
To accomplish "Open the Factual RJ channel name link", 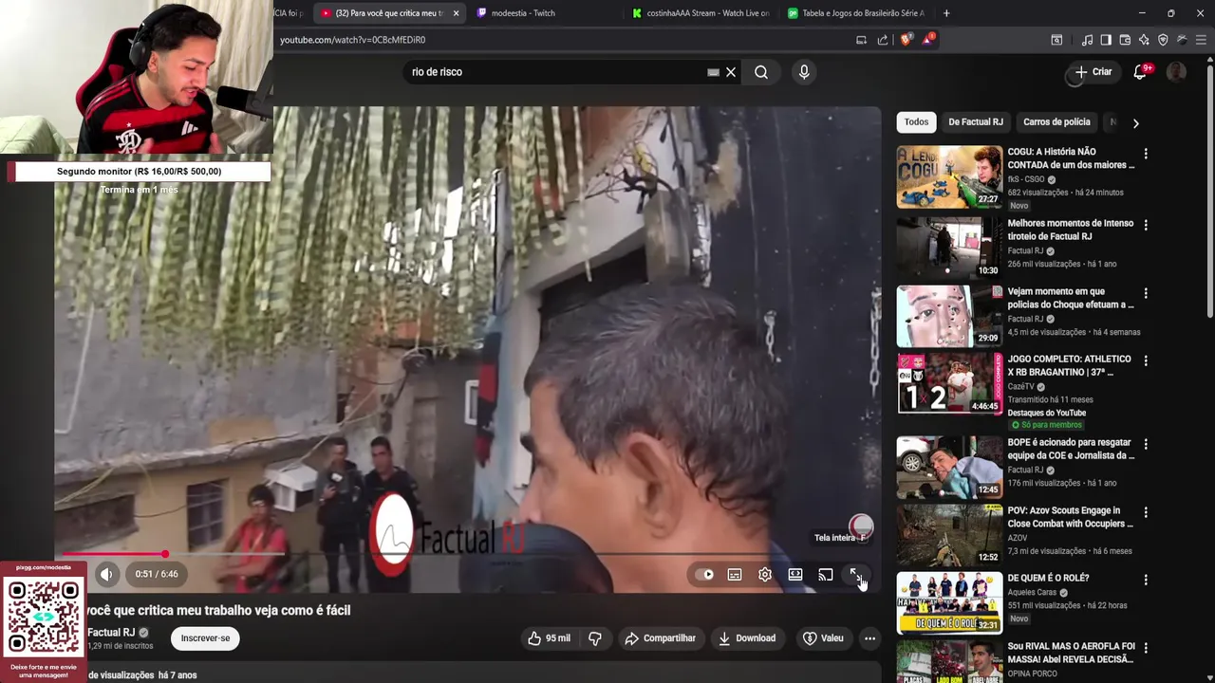I will click(111, 633).
